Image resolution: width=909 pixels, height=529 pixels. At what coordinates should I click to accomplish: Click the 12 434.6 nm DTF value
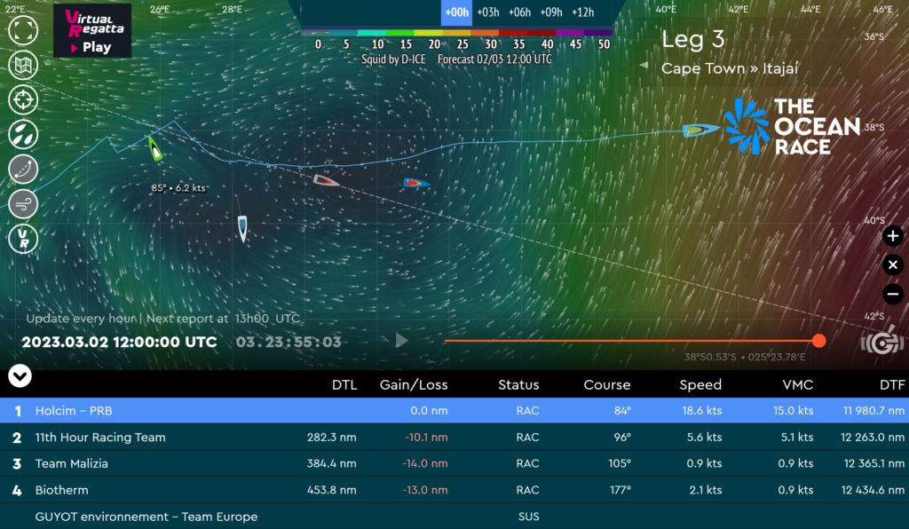873,490
